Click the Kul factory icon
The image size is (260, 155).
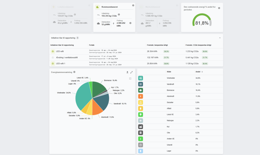[140, 127]
